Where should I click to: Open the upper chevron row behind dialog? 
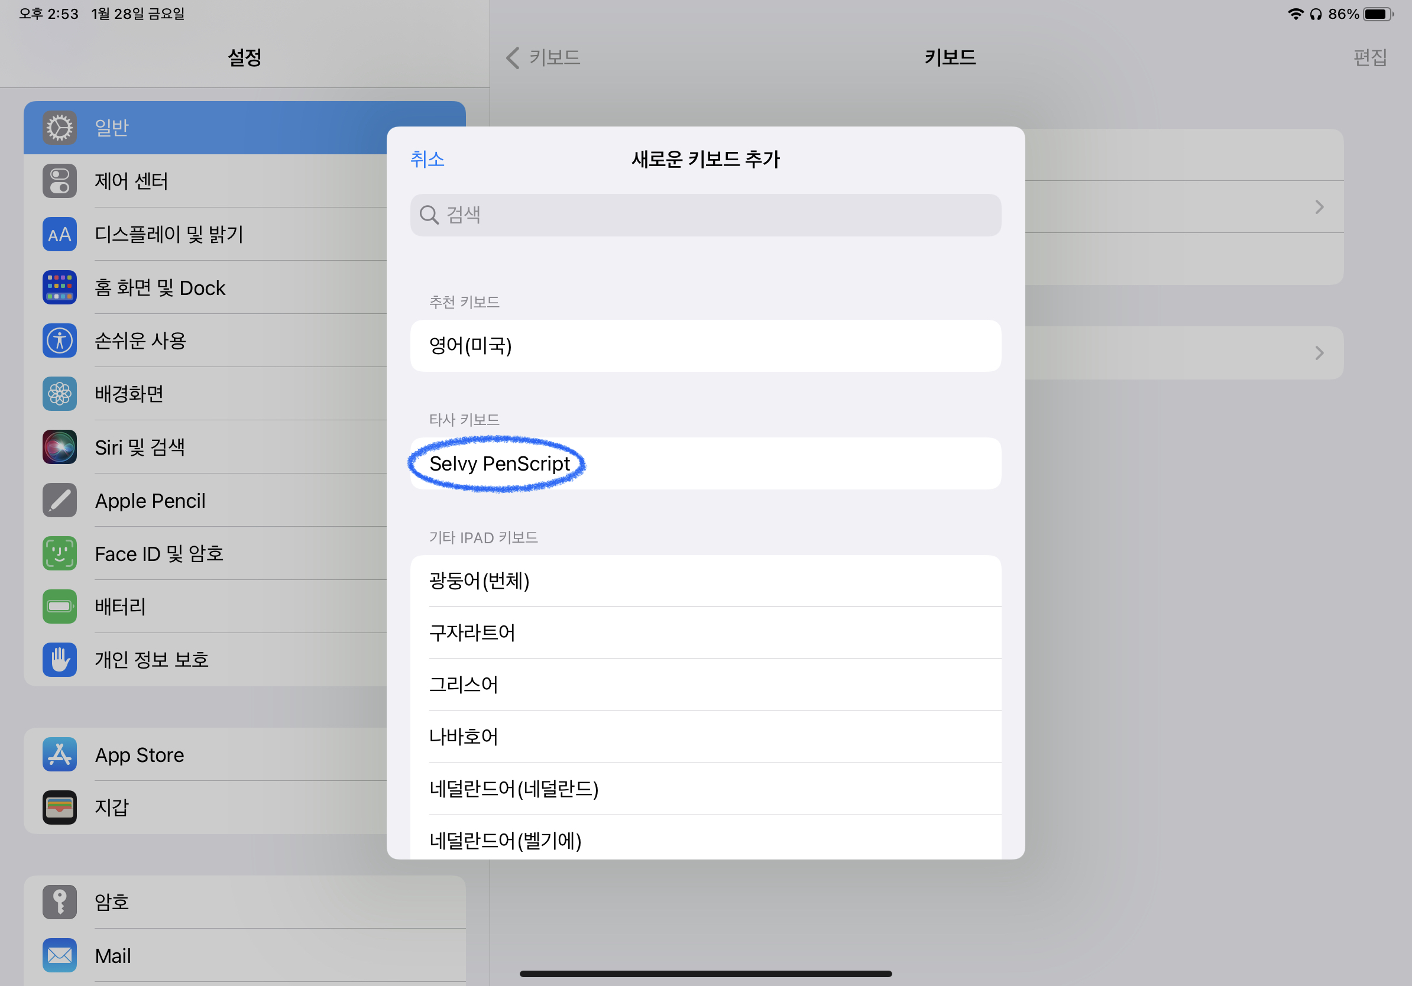pos(1184,206)
